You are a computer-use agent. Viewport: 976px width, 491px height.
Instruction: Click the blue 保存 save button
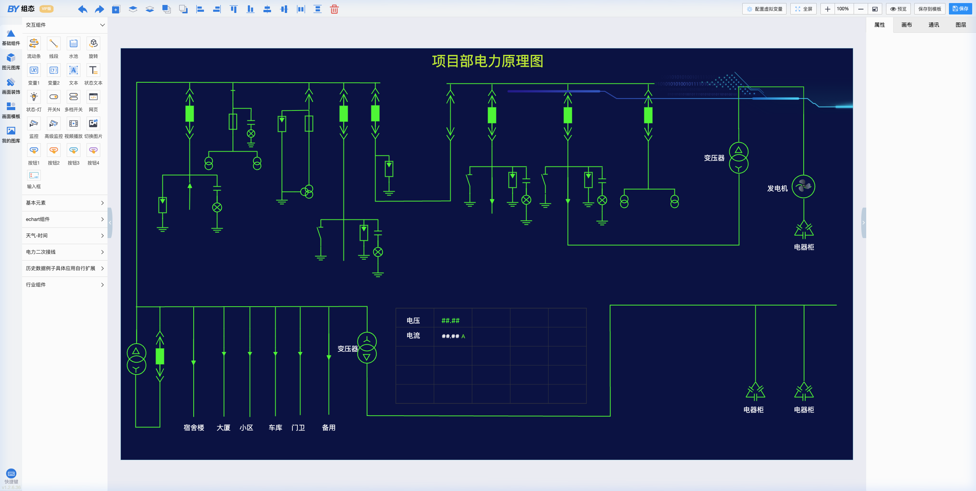coord(960,9)
